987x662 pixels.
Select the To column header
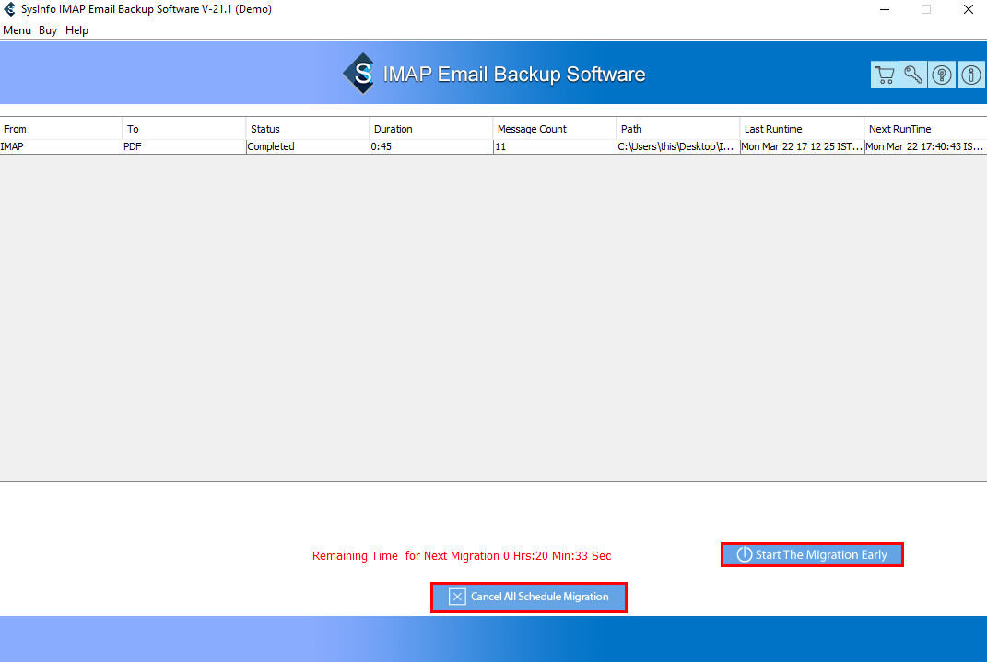(x=184, y=129)
